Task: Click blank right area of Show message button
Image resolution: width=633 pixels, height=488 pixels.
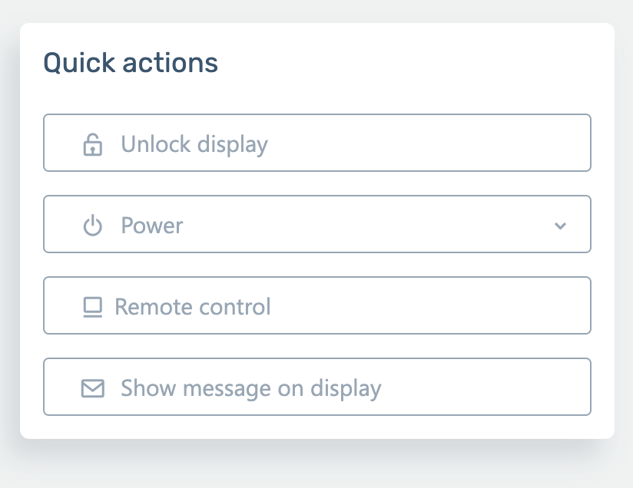Action: [522, 387]
